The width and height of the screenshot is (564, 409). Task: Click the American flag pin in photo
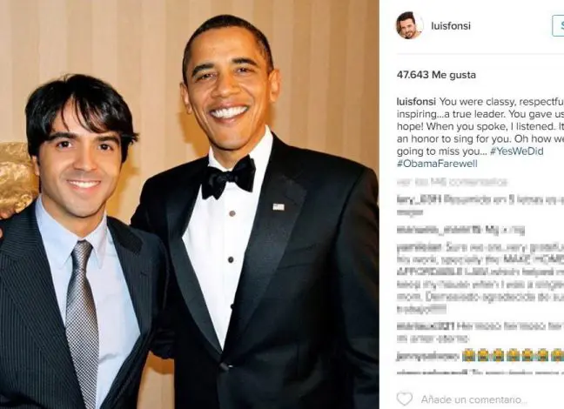(279, 207)
